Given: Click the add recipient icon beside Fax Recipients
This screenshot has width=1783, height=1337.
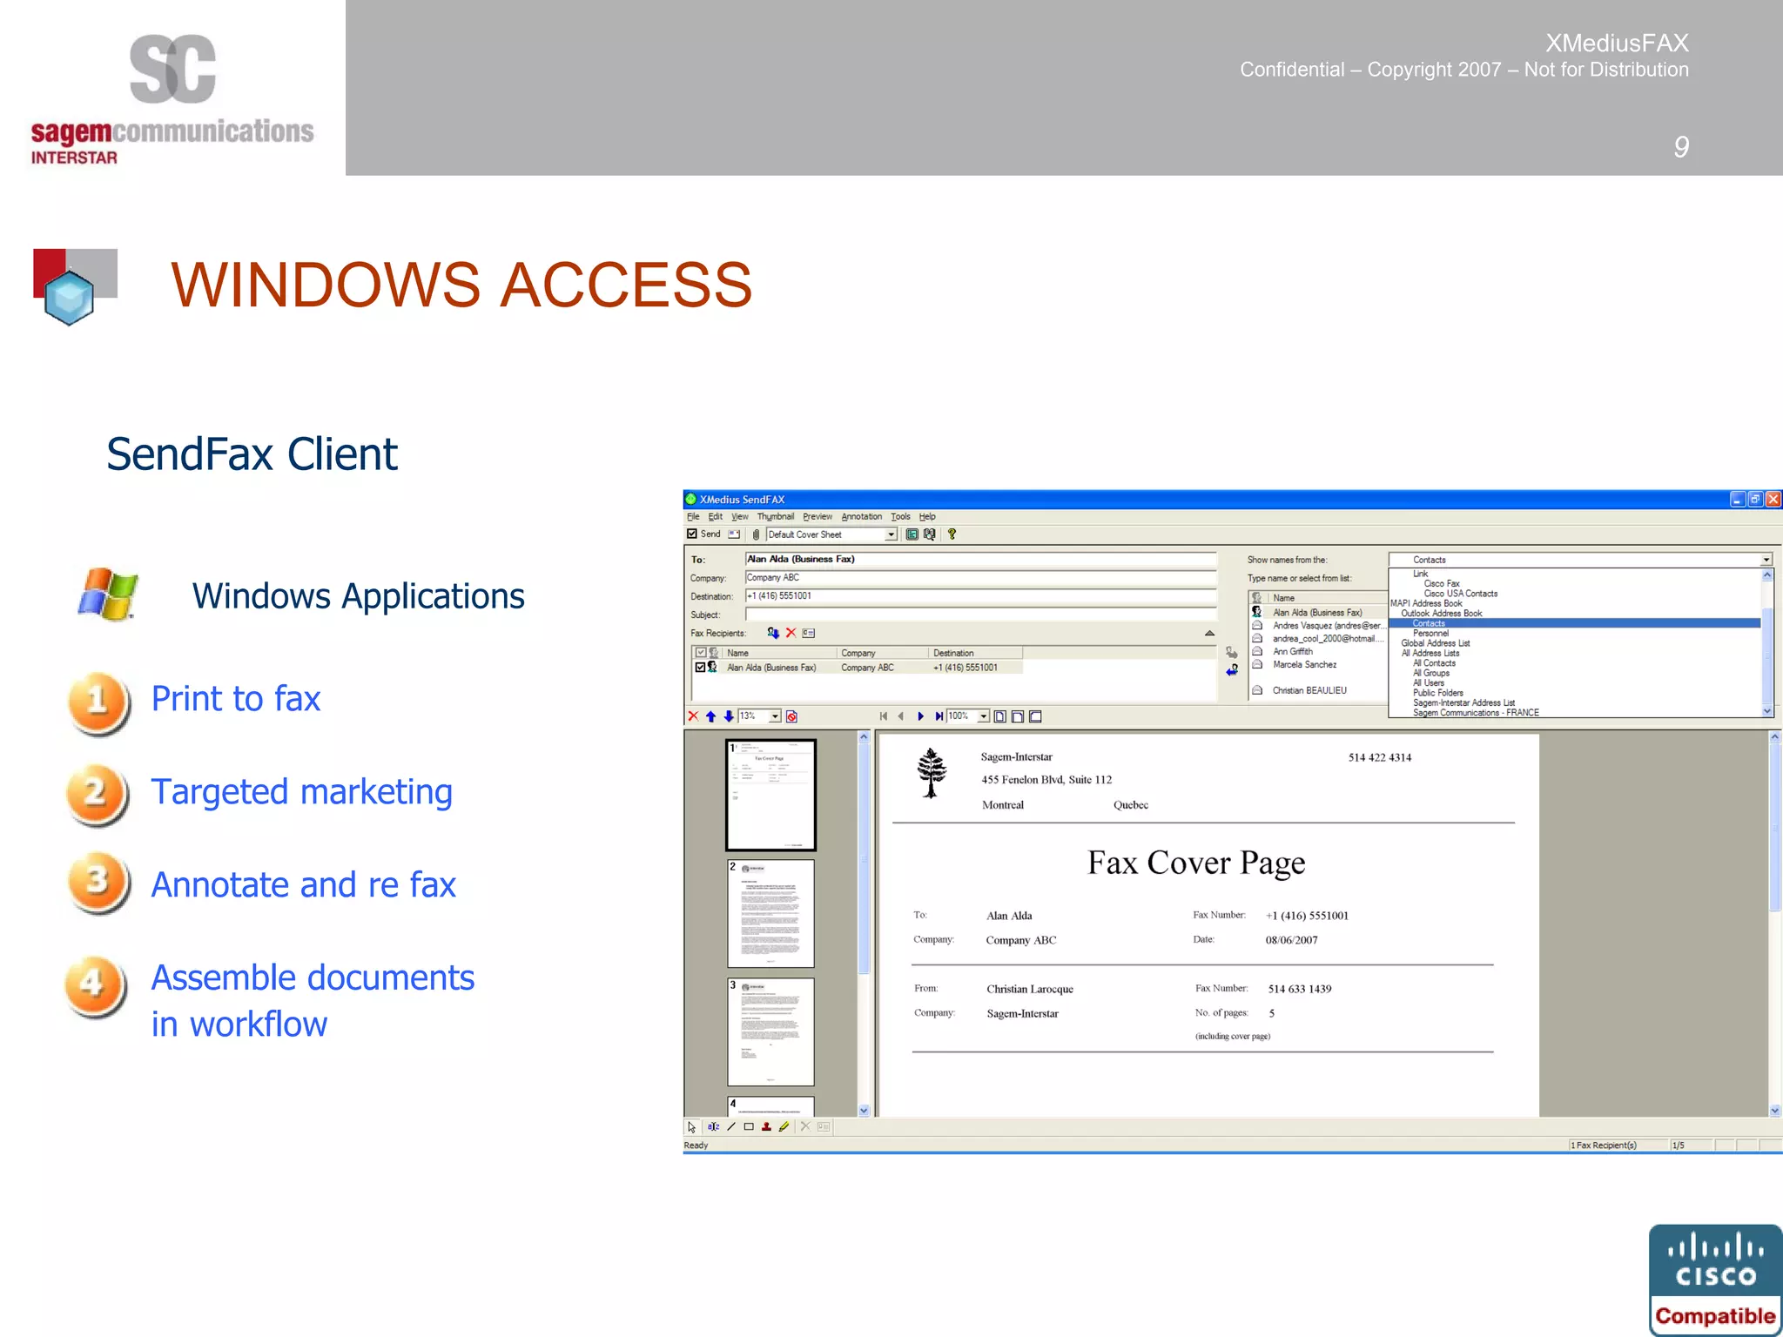Looking at the screenshot, I should point(772,633).
